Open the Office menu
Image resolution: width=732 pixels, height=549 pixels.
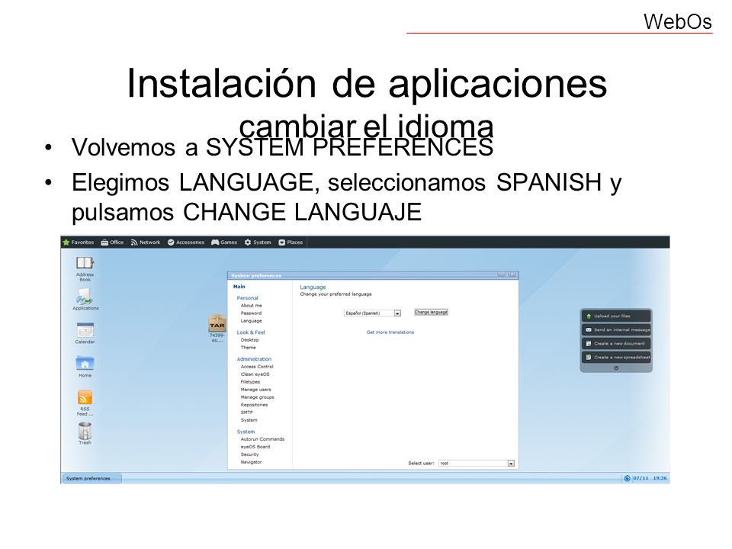(x=113, y=242)
